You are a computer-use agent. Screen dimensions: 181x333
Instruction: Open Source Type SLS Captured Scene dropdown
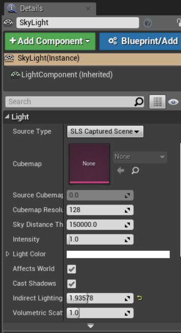coord(105,131)
